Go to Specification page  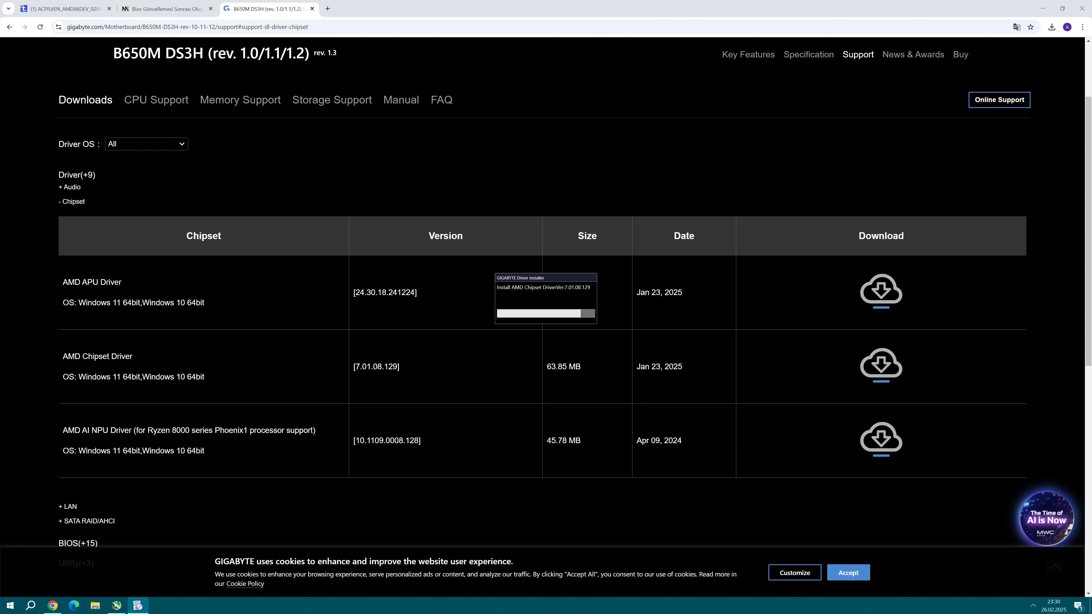pos(808,55)
